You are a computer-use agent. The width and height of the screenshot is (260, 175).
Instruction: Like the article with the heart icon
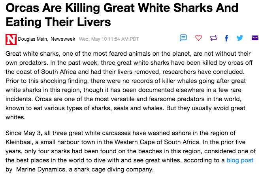198,38
